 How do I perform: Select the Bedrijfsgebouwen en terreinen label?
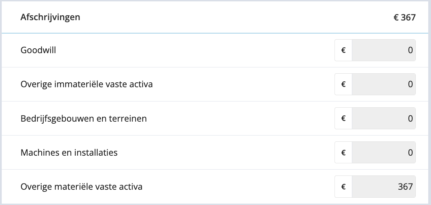pyautogui.click(x=84, y=118)
